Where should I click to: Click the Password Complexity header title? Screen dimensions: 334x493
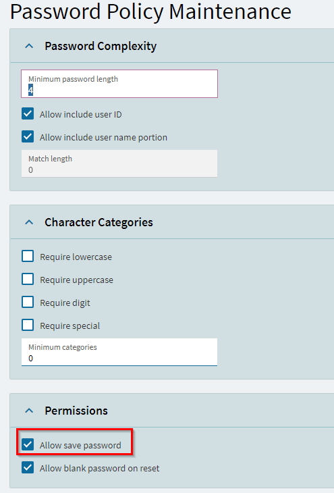(101, 46)
